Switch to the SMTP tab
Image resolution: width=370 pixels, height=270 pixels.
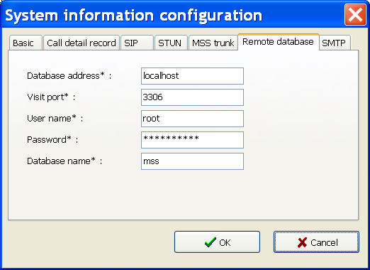335,43
